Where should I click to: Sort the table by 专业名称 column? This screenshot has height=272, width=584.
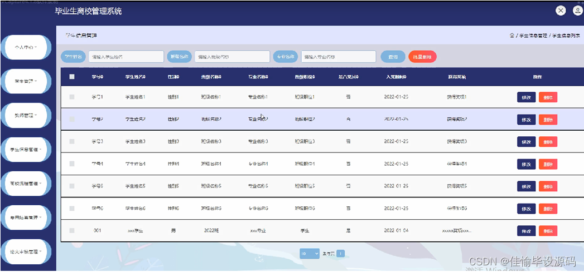pos(258,77)
